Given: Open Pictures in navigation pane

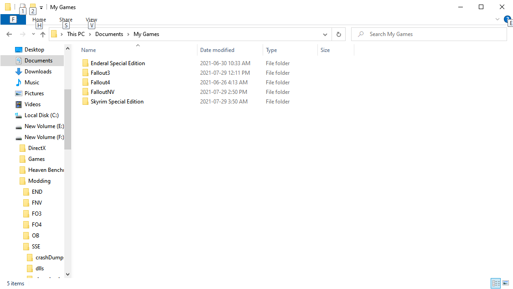Looking at the screenshot, I should tap(34, 93).
